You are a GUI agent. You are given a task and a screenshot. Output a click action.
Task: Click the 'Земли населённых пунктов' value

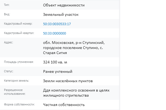(x=68, y=81)
